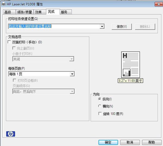This screenshot has width=163, height=146.
Task: Click the 保存(V) button
Action: [x=122, y=27]
